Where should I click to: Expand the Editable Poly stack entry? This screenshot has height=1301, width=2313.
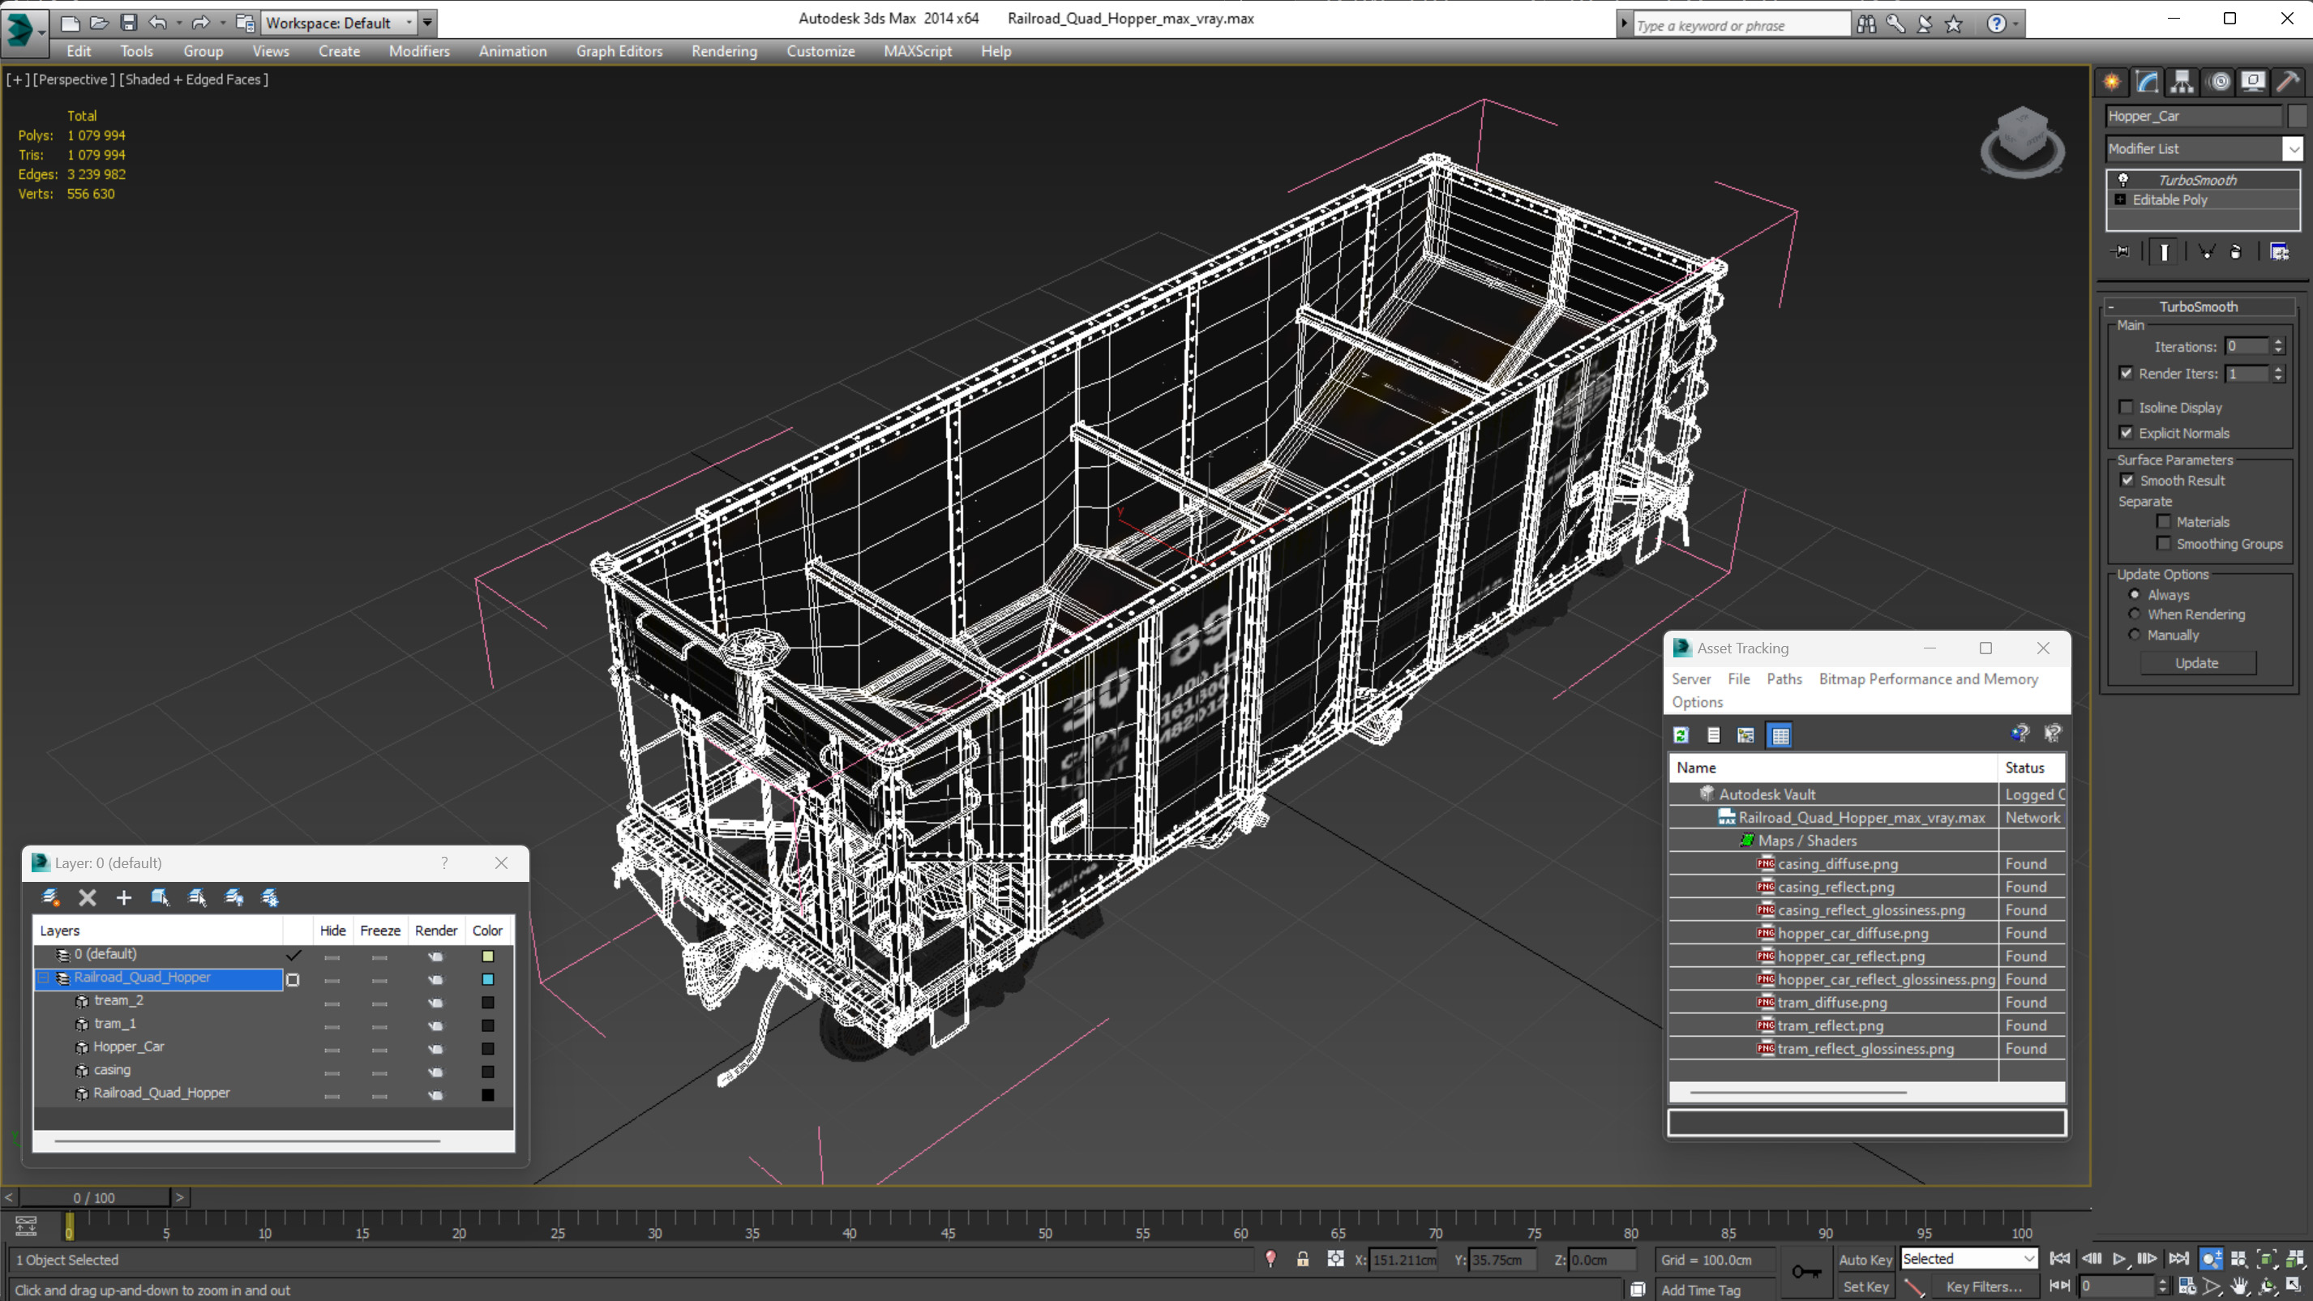coord(2121,199)
